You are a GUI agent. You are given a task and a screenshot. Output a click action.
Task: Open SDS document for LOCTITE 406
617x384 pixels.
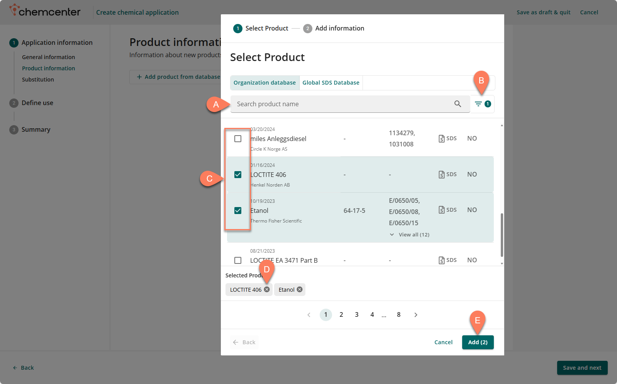pyautogui.click(x=447, y=175)
